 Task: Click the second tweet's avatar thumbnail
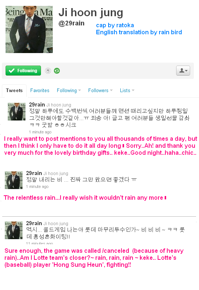click(14, 180)
